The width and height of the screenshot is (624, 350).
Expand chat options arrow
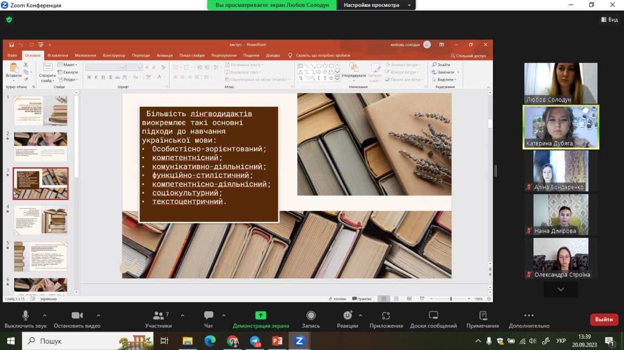[224, 315]
